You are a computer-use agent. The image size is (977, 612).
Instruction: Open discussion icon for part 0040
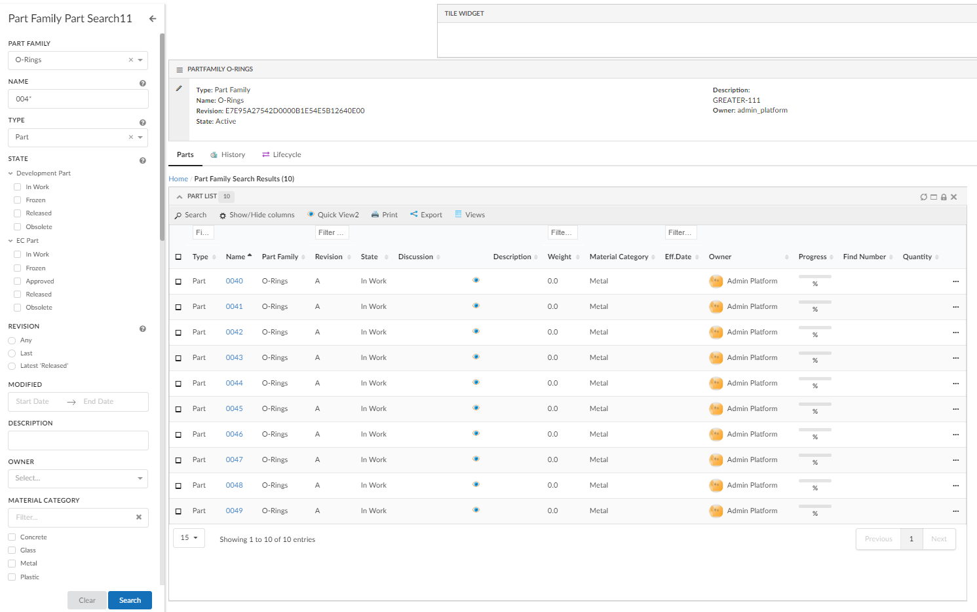[x=476, y=280]
